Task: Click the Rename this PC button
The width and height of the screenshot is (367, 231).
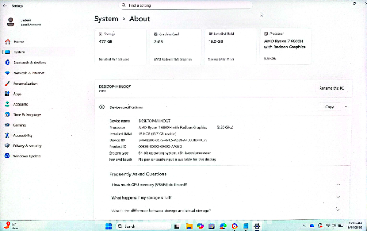Action: tap(333, 88)
